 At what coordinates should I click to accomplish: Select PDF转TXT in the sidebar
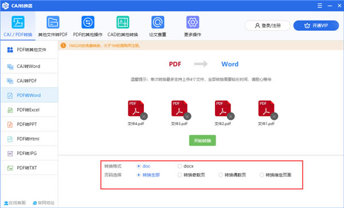(29, 168)
